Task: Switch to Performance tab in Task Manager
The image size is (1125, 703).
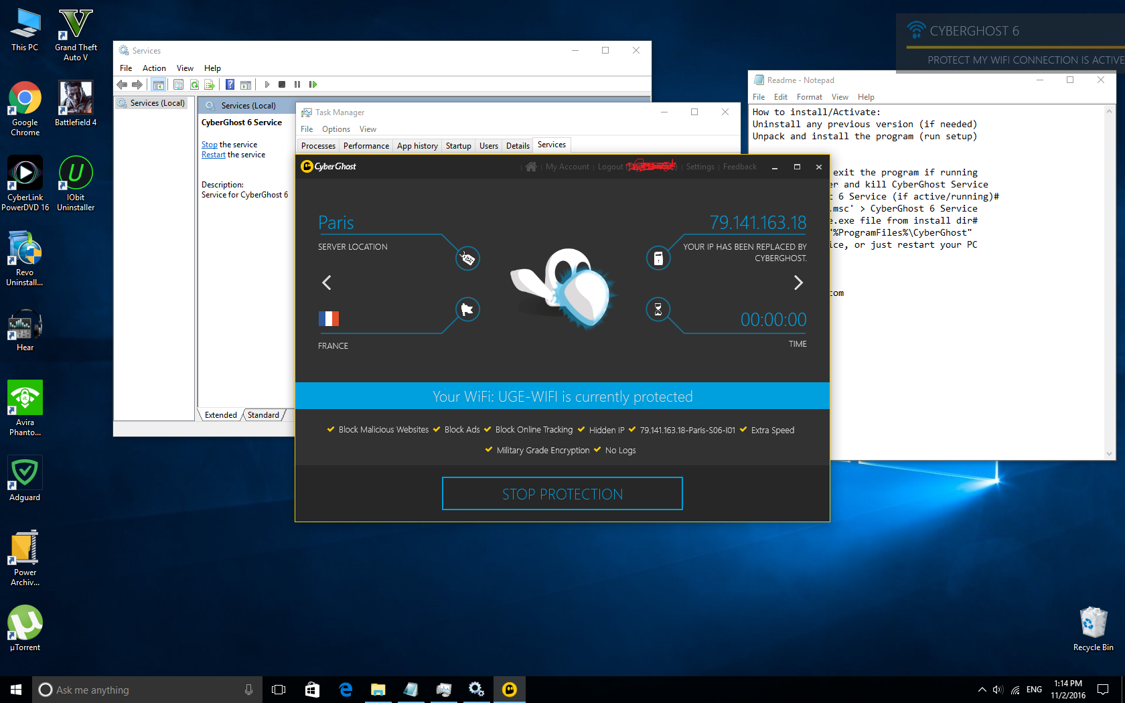Action: (366, 146)
